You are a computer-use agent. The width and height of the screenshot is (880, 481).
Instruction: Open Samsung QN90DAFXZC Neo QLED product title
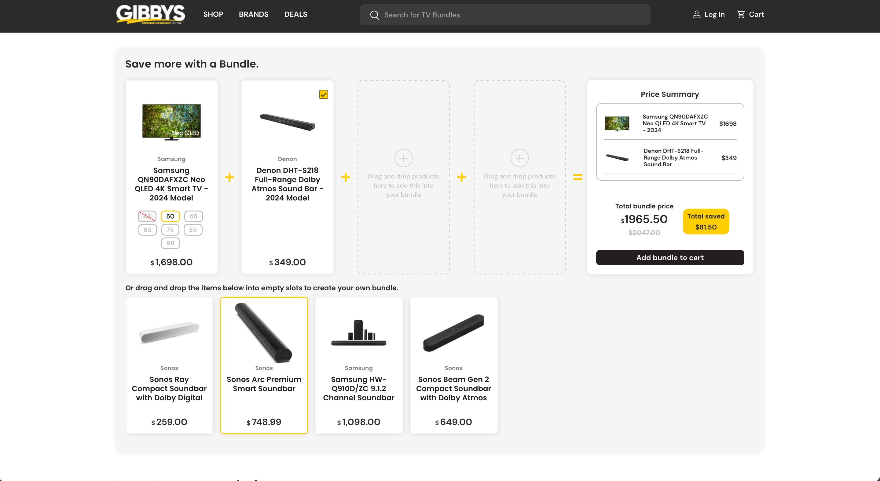(171, 184)
